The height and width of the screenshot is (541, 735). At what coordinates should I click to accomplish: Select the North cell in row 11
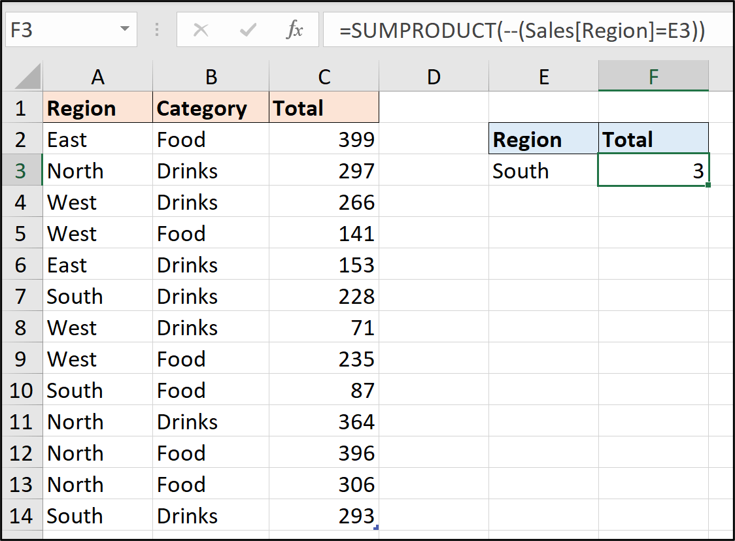tap(97, 421)
